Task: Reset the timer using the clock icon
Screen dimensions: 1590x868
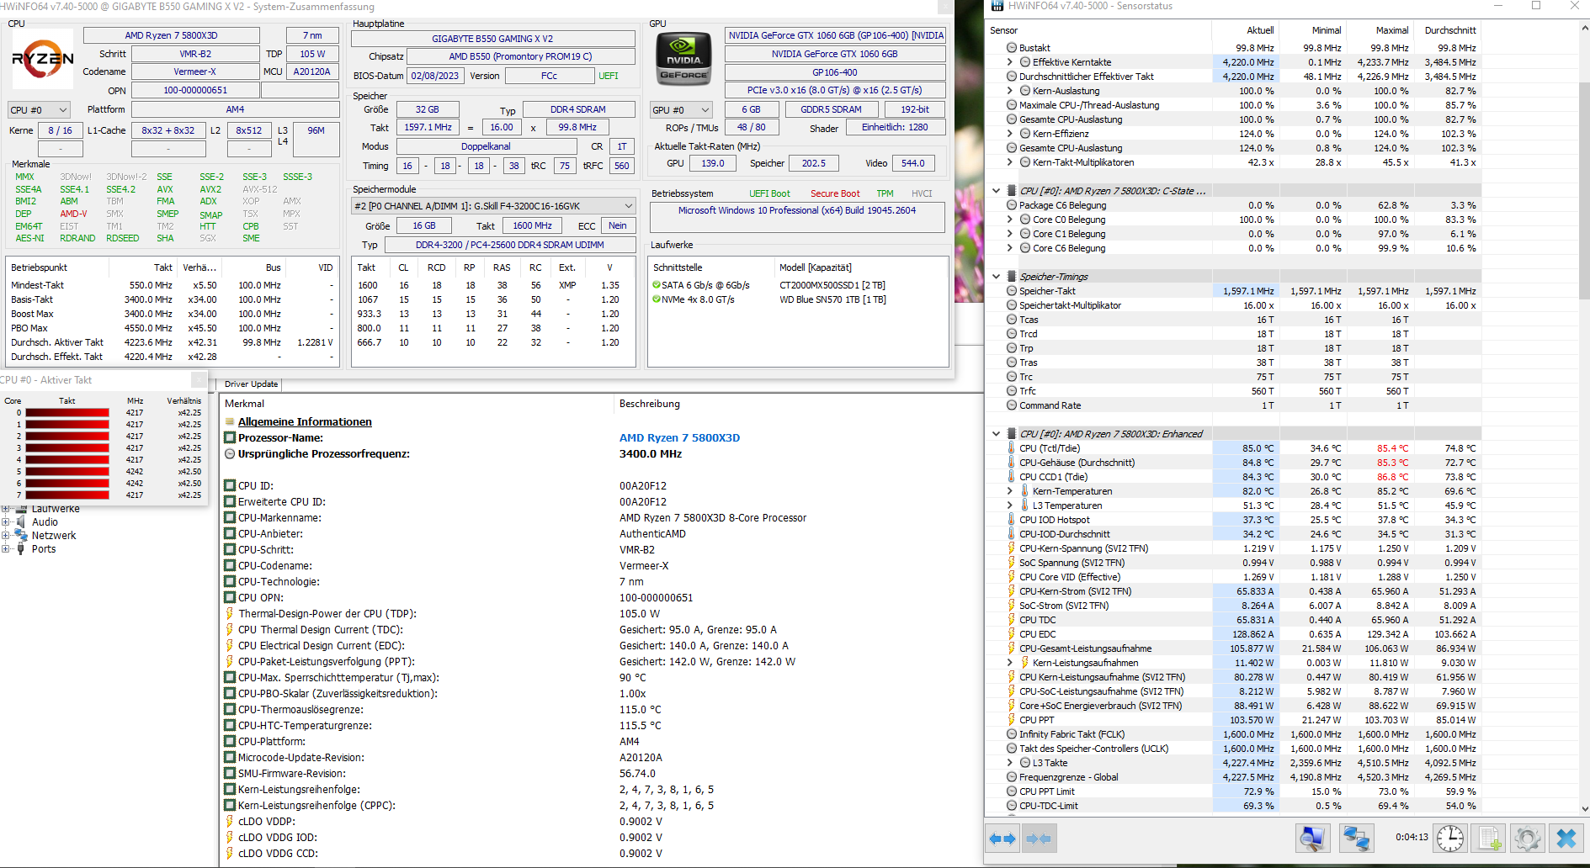Action: (x=1449, y=839)
